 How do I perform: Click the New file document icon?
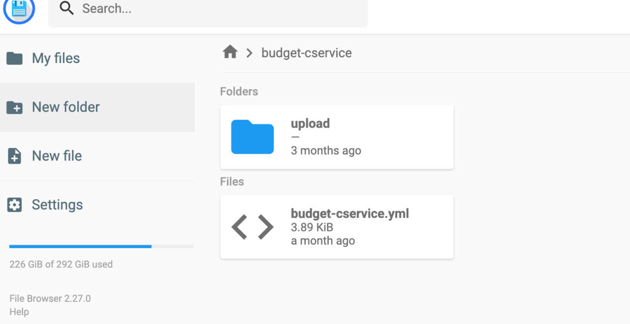click(x=14, y=156)
